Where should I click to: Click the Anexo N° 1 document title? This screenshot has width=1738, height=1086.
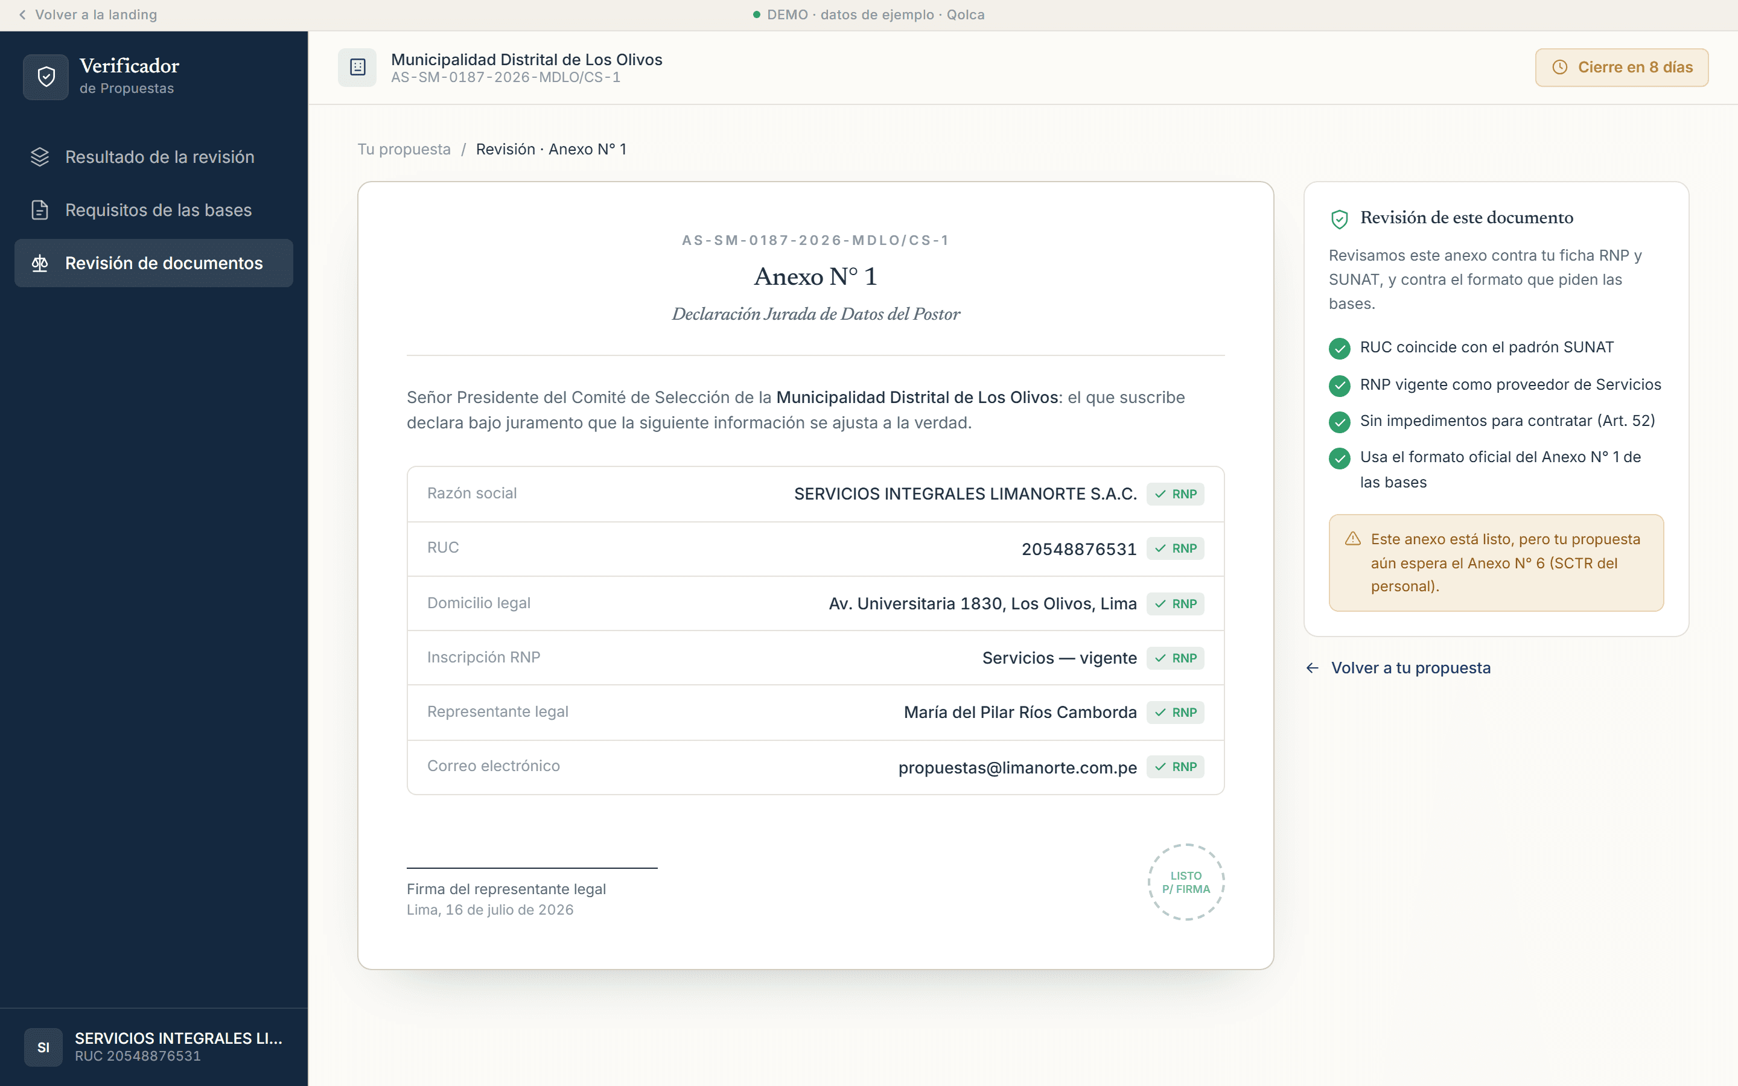click(x=816, y=276)
